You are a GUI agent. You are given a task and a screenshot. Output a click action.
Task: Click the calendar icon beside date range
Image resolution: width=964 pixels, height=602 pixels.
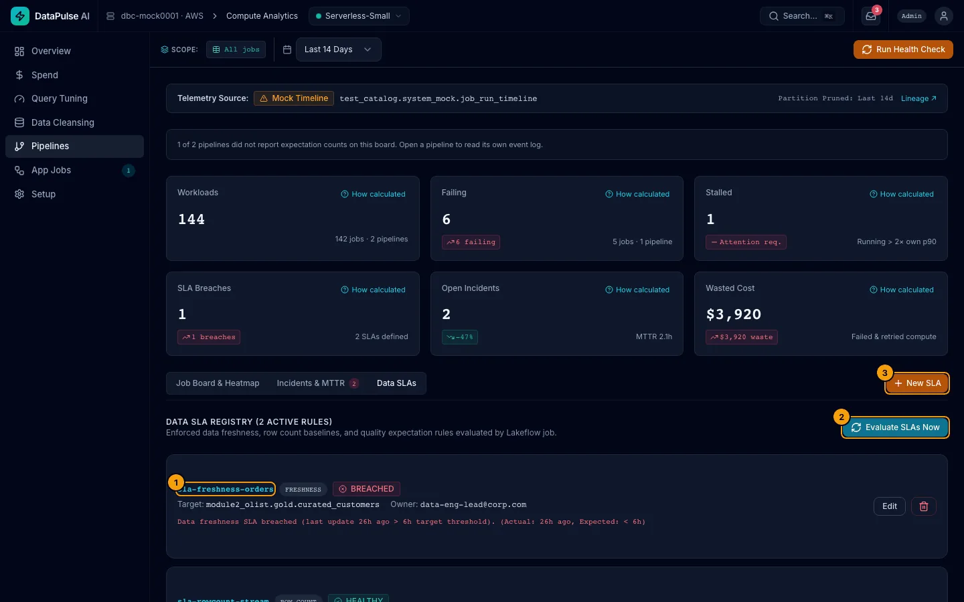point(287,49)
